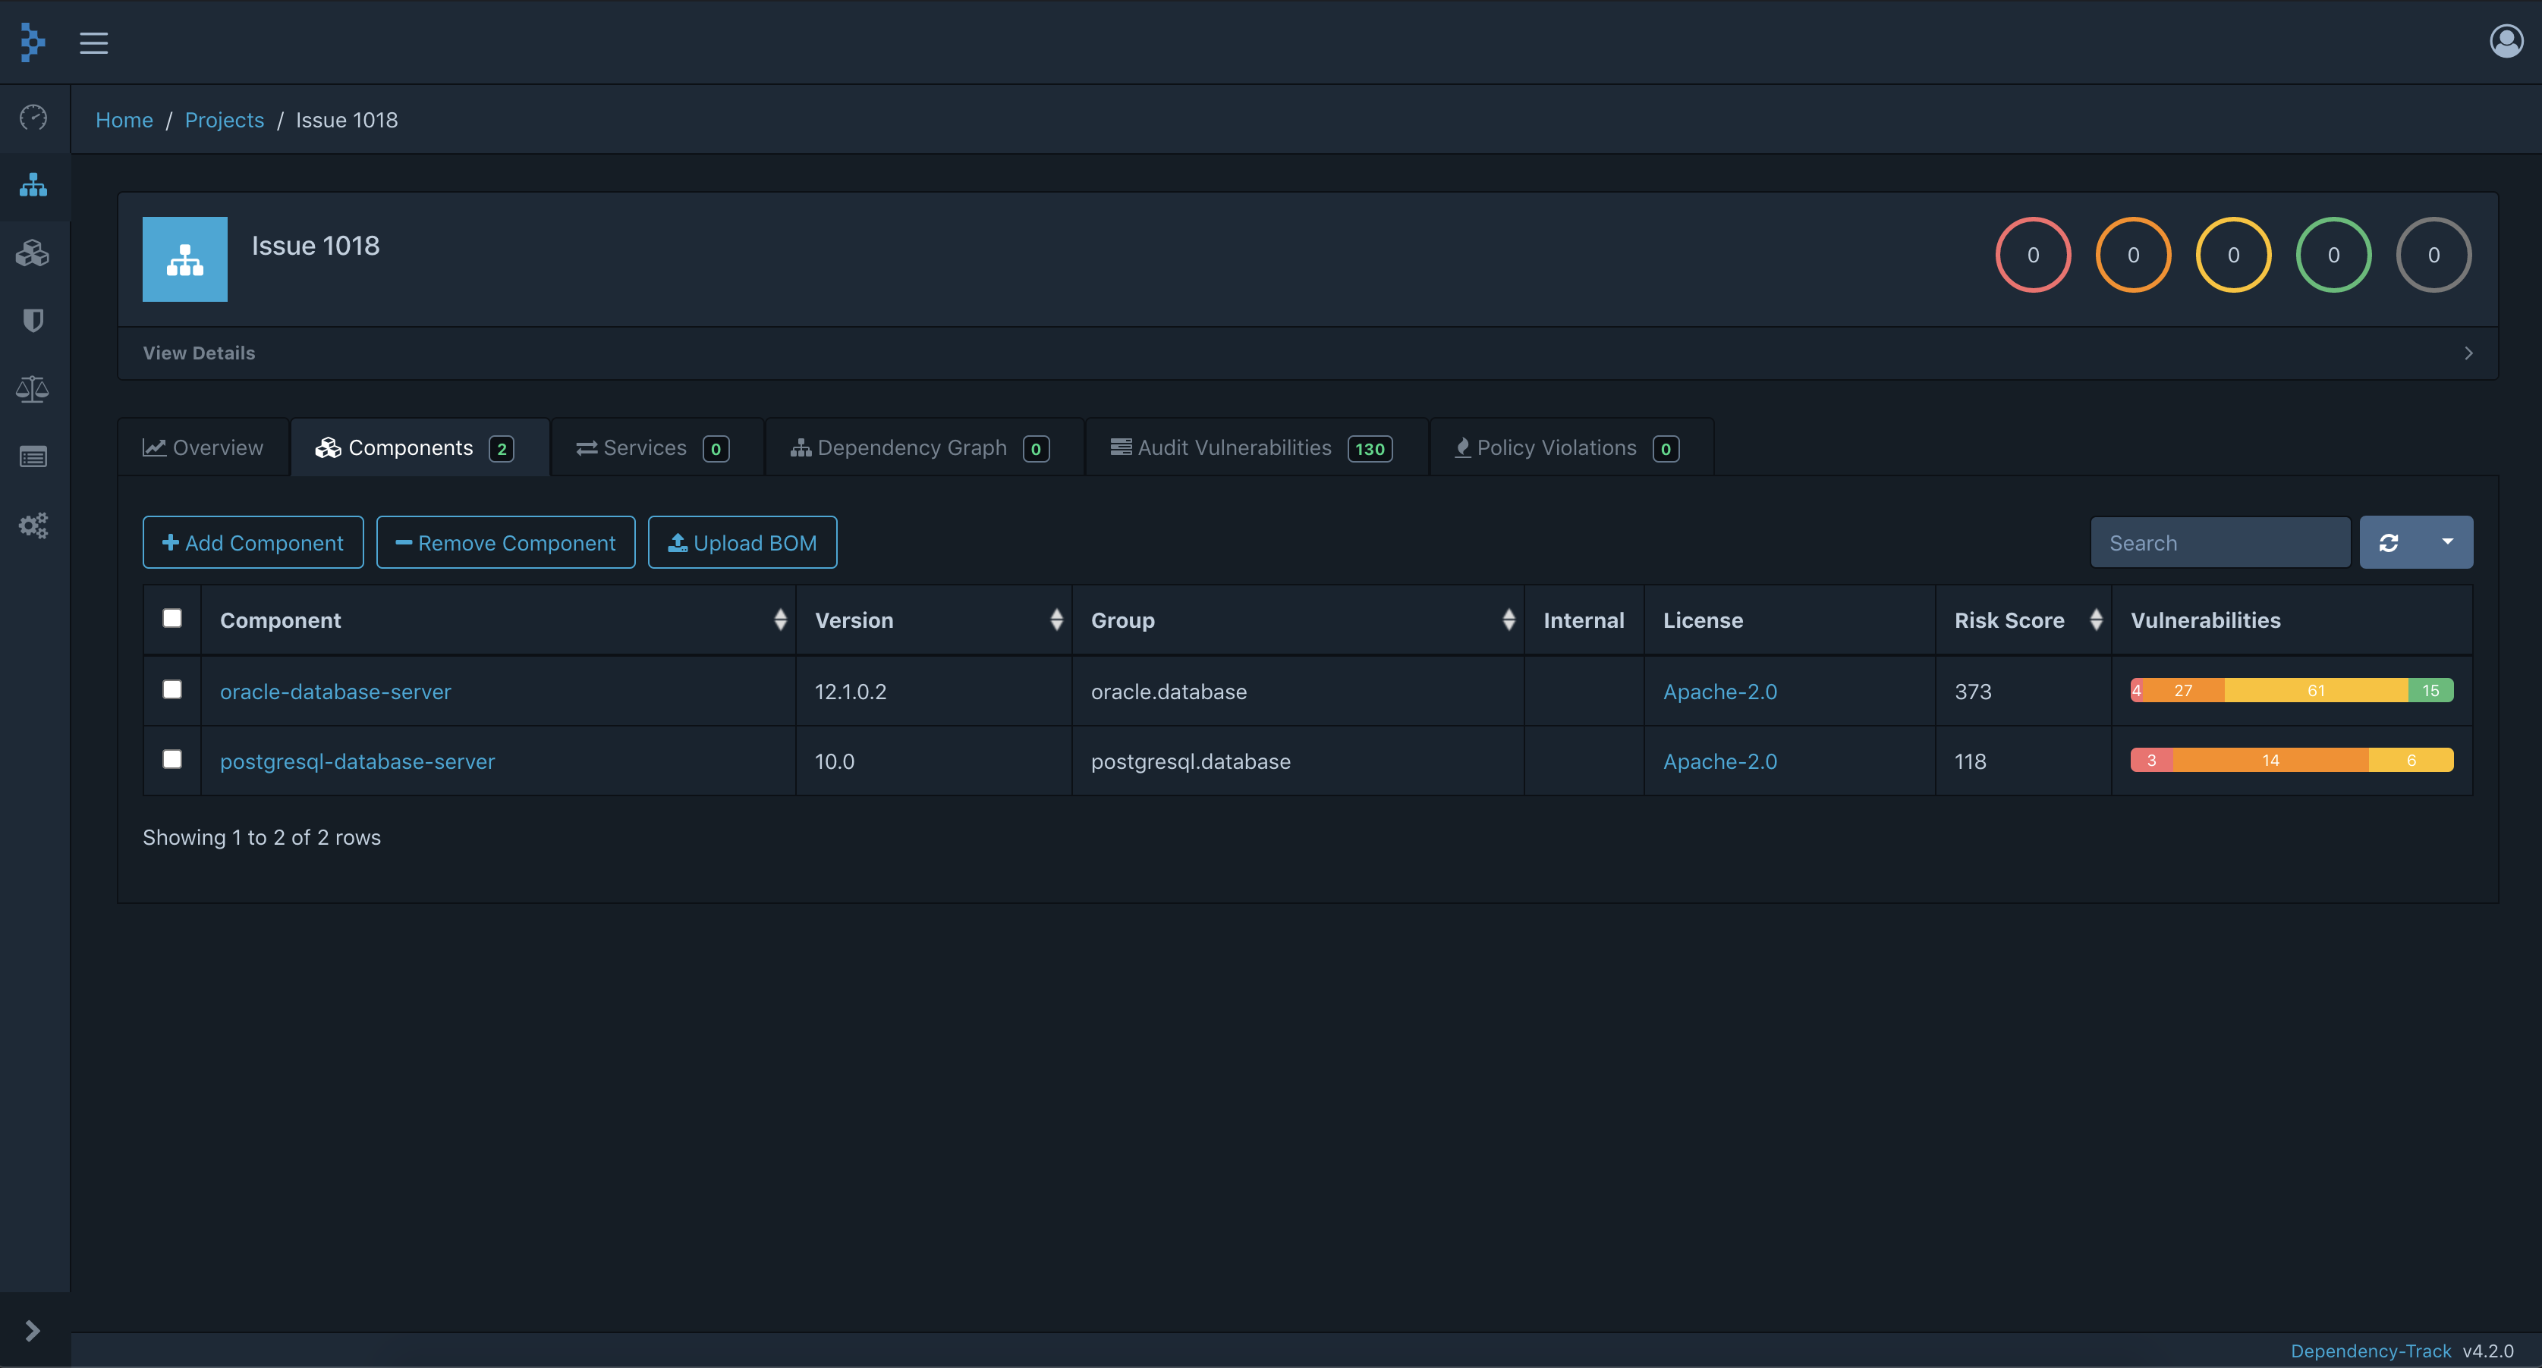The width and height of the screenshot is (2542, 1368).
Task: Open the Components section in the sidebar
Action: 33,253
